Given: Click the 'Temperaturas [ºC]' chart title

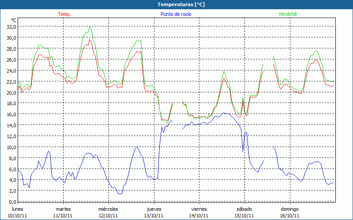Looking at the screenshot, I should point(181,4).
